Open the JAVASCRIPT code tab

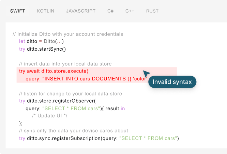tap(81, 11)
